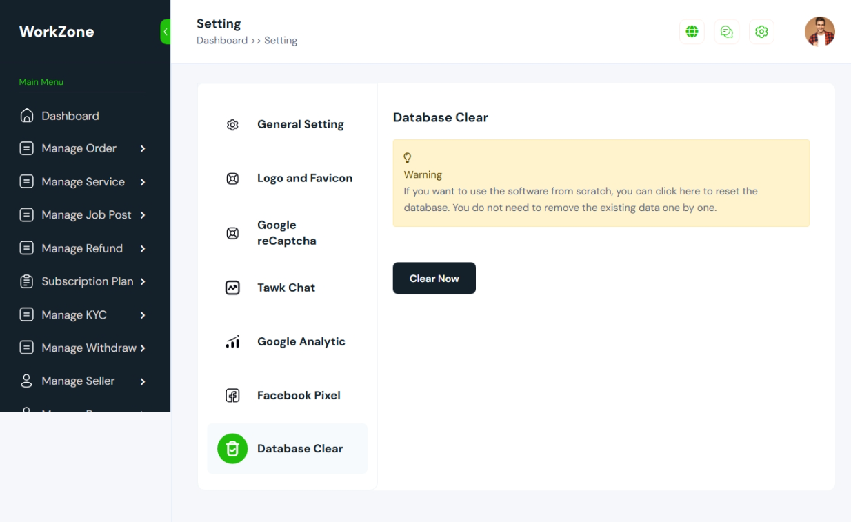Click the globe language icon in header
The height and width of the screenshot is (522, 851).
(692, 32)
